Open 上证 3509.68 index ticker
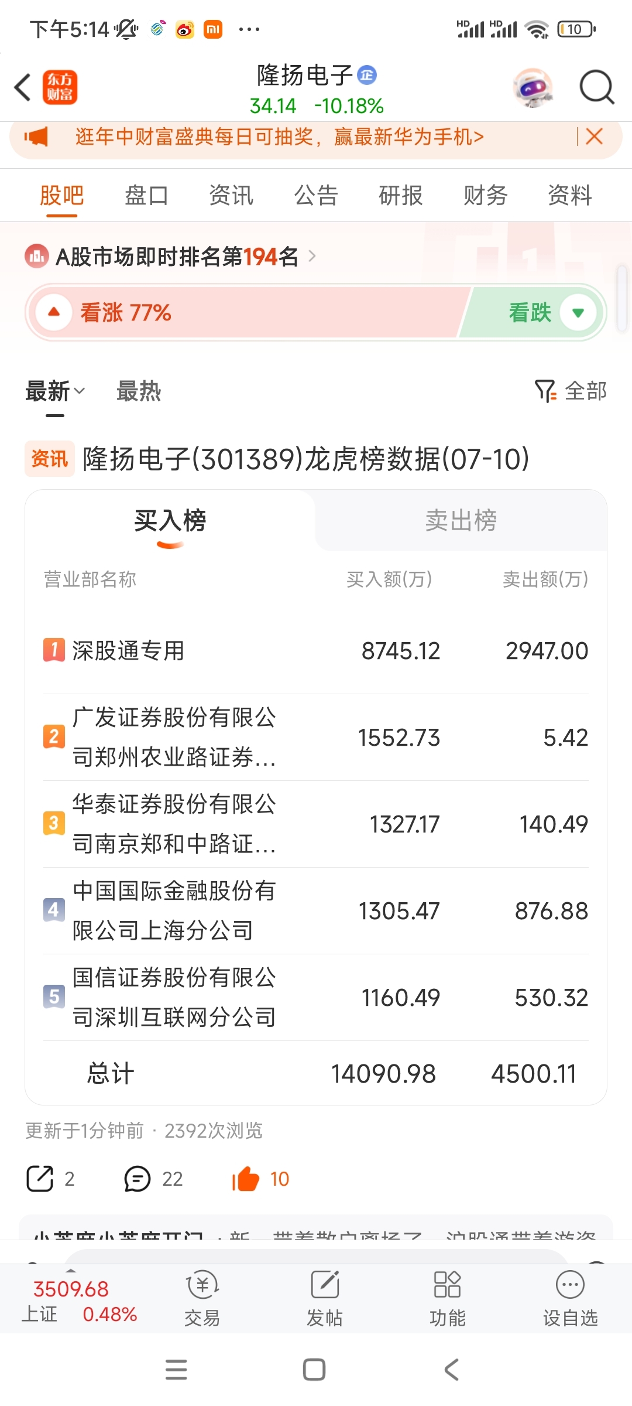 click(x=79, y=1301)
